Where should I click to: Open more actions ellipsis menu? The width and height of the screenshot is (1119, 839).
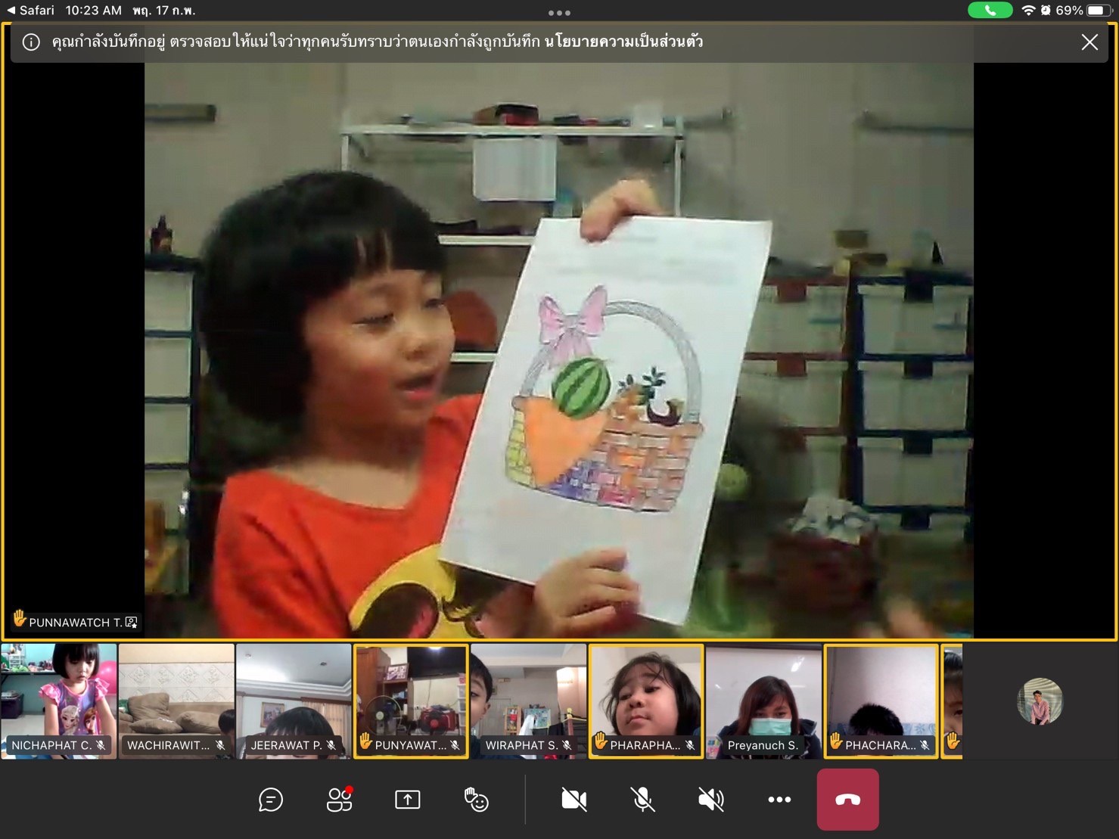(779, 800)
